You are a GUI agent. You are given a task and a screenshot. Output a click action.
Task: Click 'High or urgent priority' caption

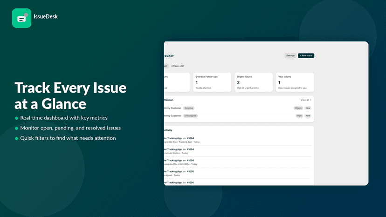pos(248,88)
